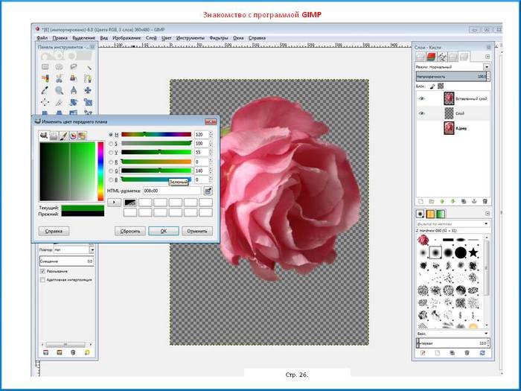Select the S saturation radio button
The width and height of the screenshot is (521, 391).
(111, 144)
